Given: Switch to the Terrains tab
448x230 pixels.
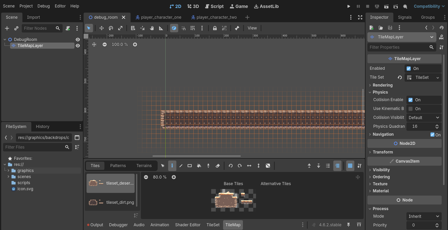Looking at the screenshot, I should click(x=144, y=166).
